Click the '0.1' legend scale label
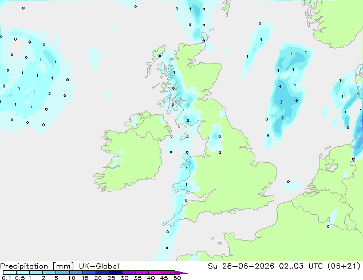The width and height of the screenshot is (363, 280). pyautogui.click(x=6, y=278)
